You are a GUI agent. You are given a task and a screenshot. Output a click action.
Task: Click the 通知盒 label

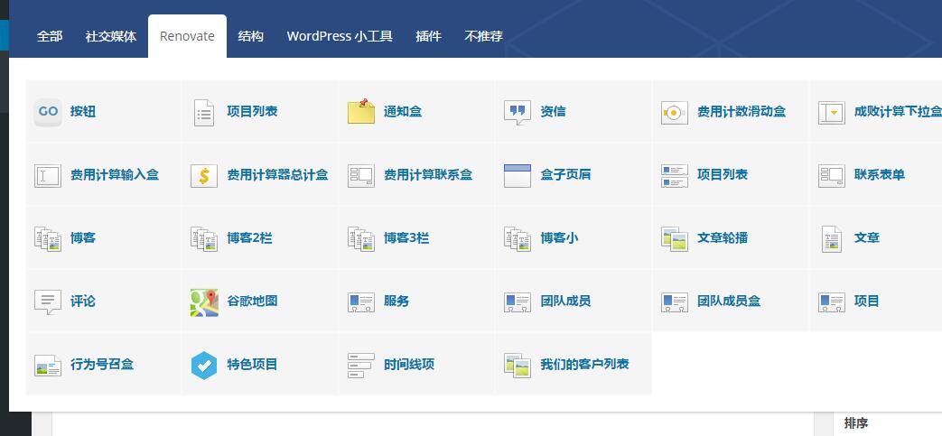click(403, 112)
